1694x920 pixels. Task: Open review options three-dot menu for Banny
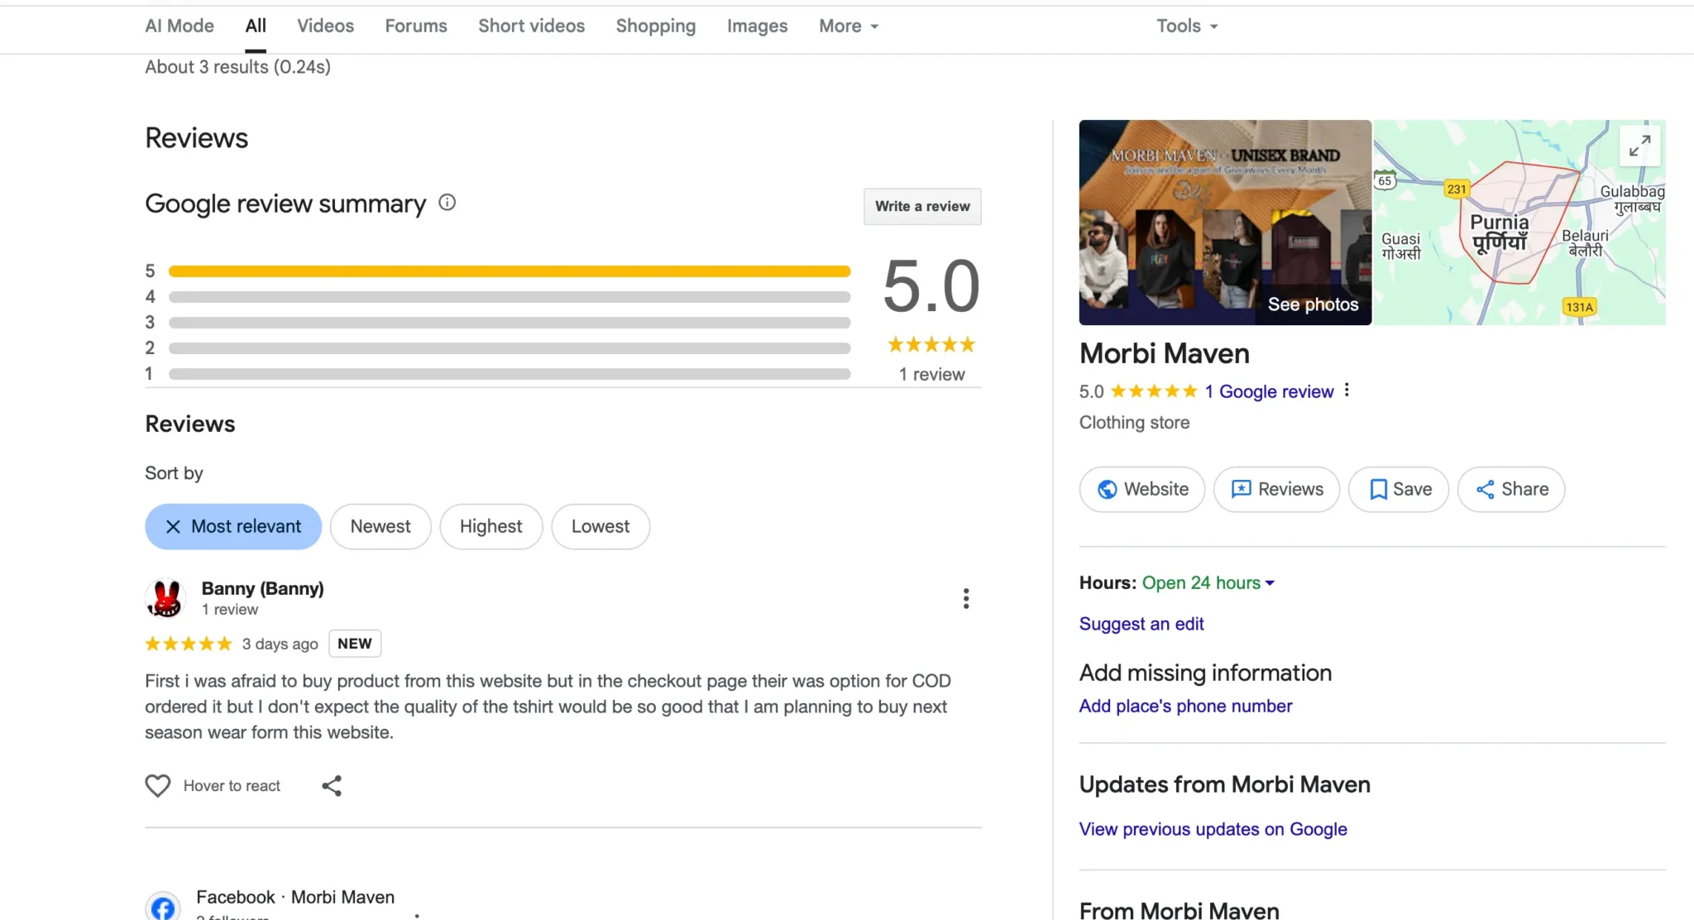pos(965,598)
